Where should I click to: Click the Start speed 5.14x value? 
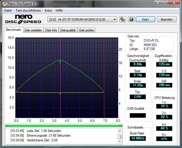point(138,75)
